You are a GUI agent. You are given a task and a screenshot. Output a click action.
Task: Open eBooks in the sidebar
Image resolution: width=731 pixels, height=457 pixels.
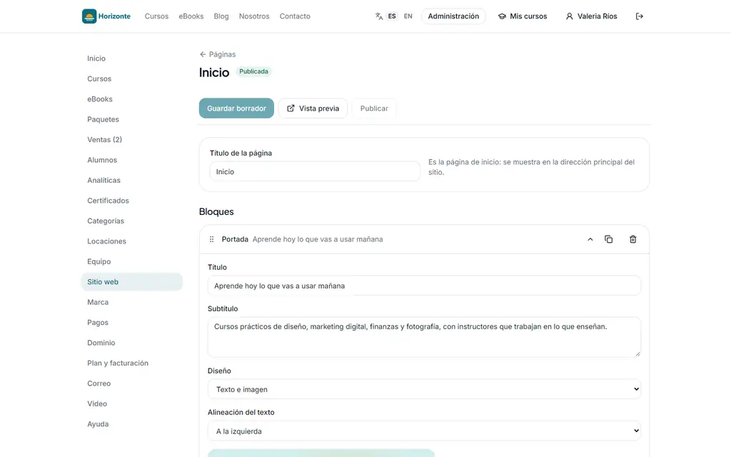pos(131,99)
